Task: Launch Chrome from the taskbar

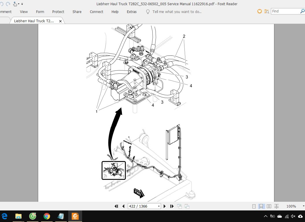Action: tap(47, 216)
